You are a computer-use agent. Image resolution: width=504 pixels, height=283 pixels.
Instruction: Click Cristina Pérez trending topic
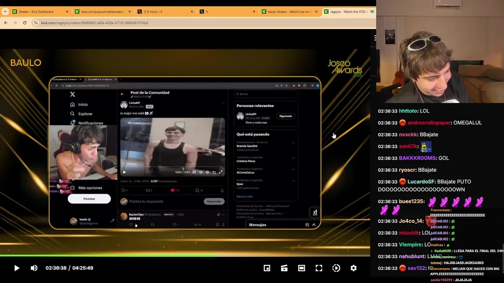(x=246, y=161)
